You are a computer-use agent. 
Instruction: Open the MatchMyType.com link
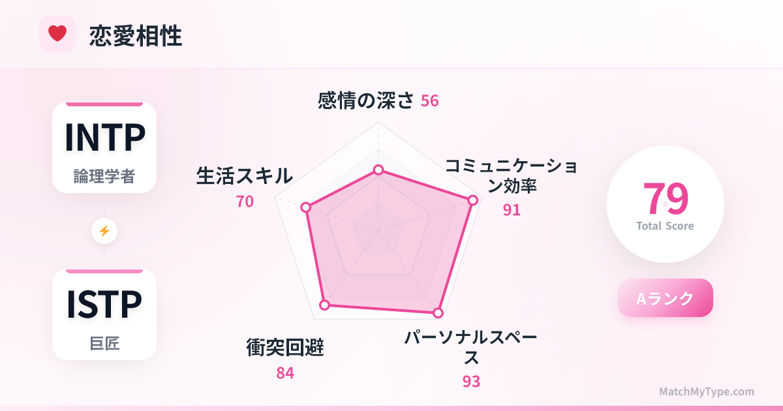pos(706,391)
